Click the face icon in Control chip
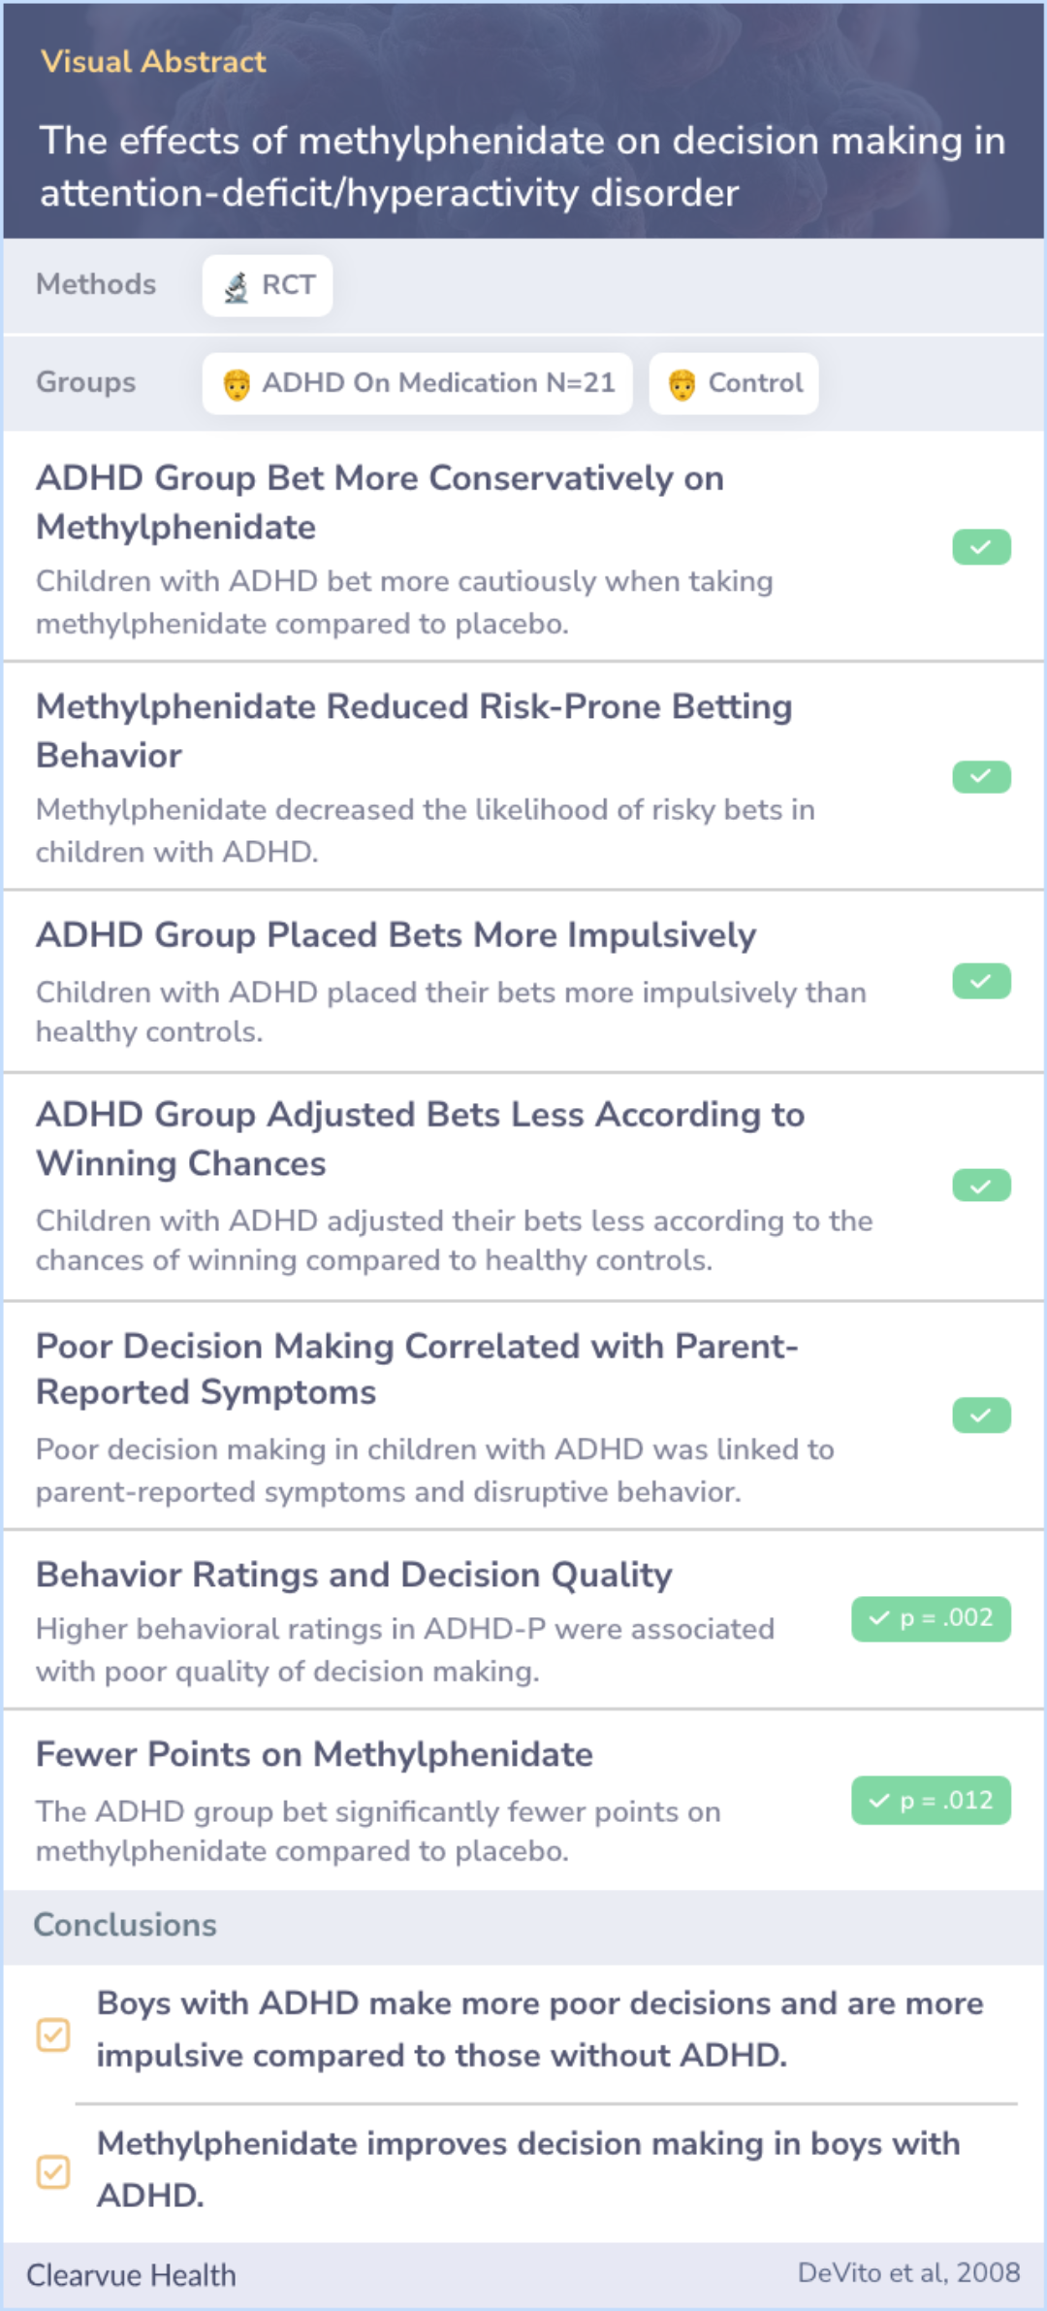The image size is (1047, 2311). [682, 384]
